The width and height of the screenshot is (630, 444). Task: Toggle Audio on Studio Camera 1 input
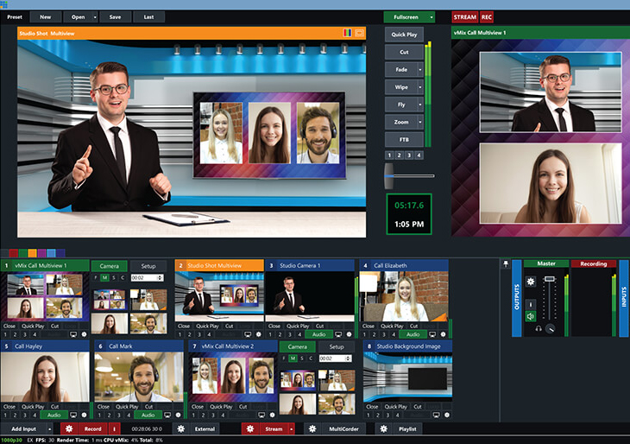click(x=319, y=334)
